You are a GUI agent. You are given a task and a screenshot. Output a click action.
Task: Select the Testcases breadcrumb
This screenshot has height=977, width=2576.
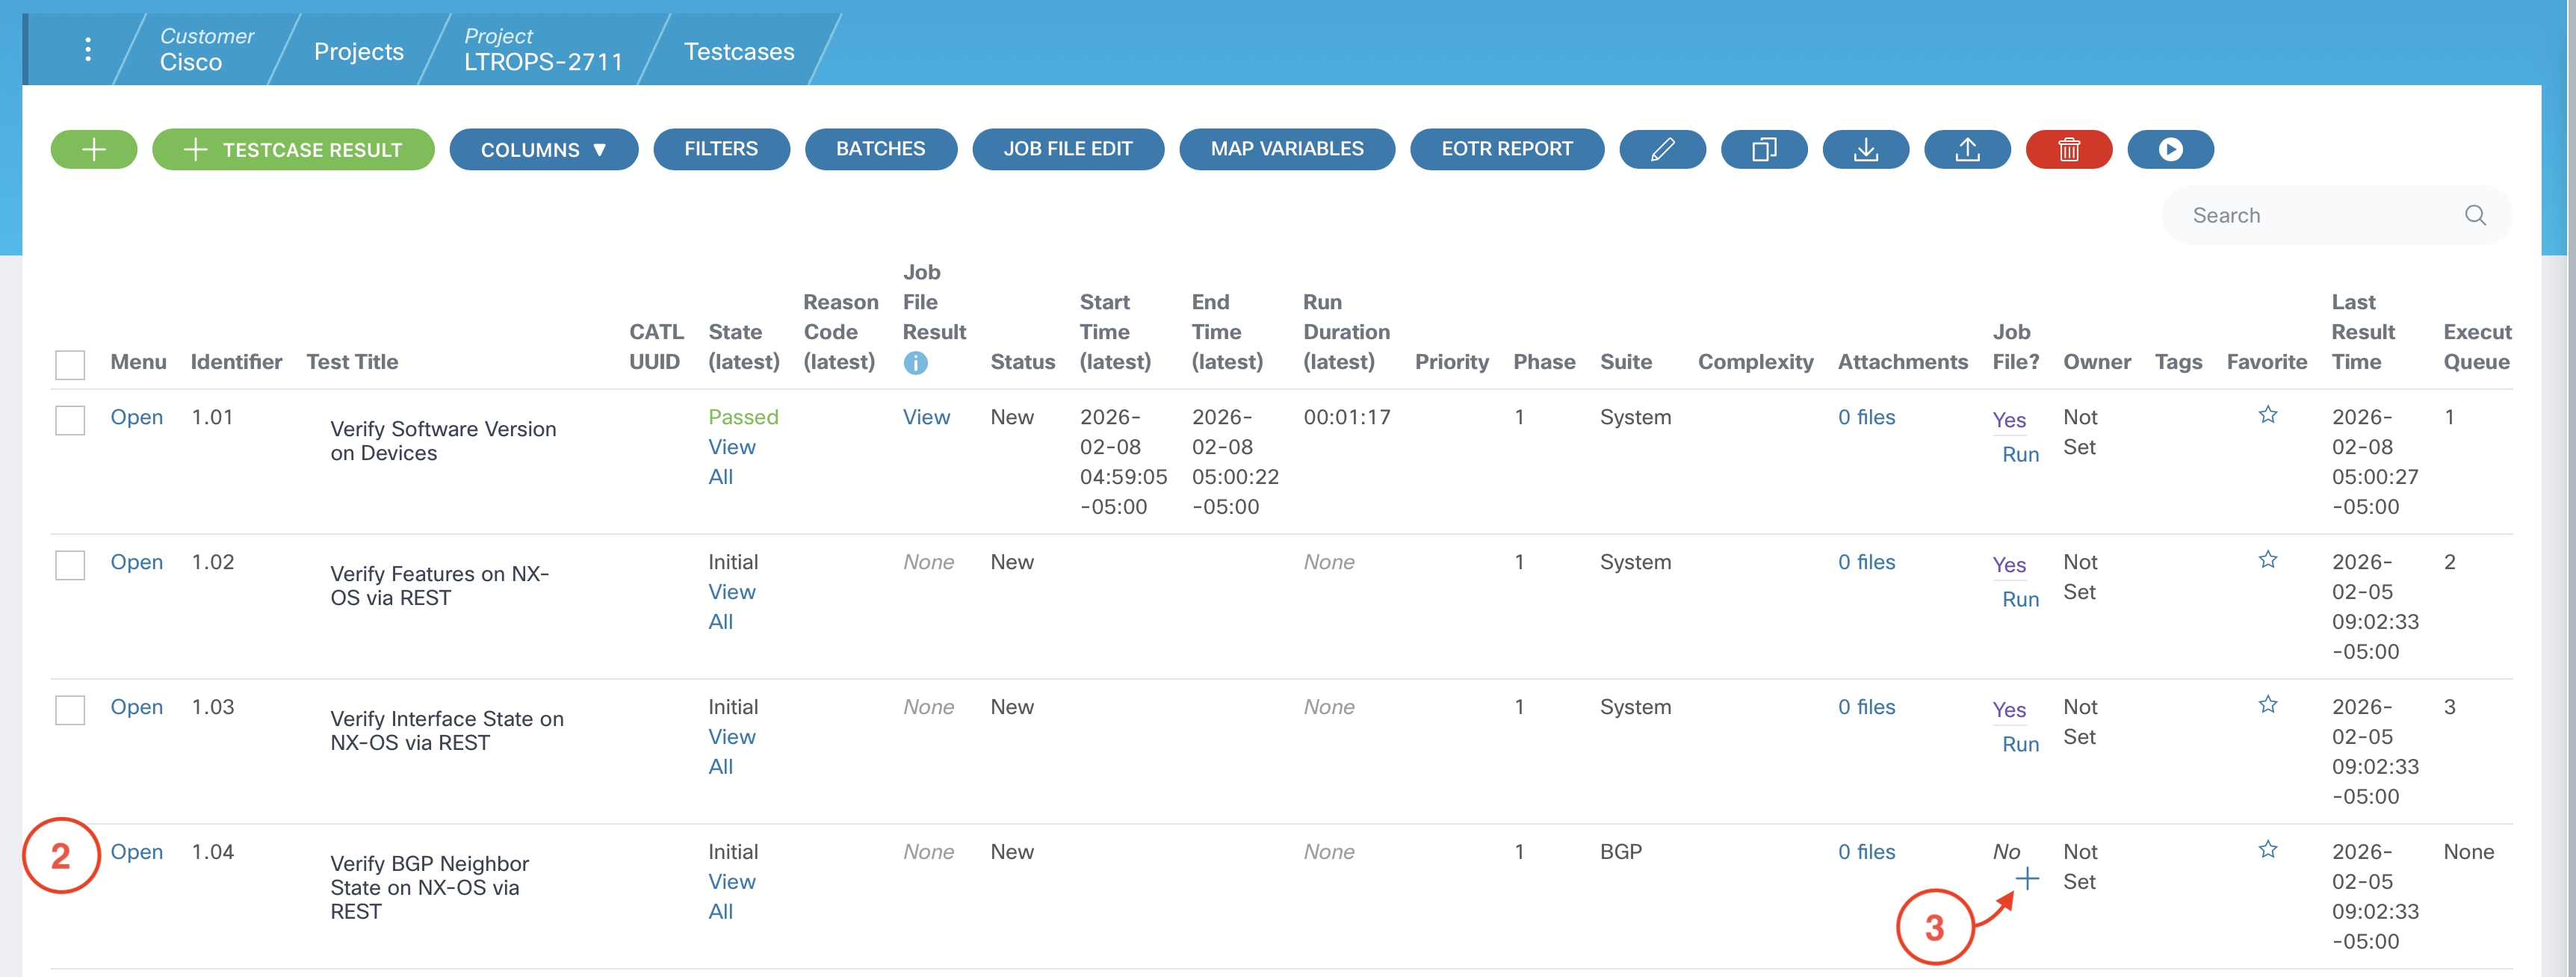738,51
